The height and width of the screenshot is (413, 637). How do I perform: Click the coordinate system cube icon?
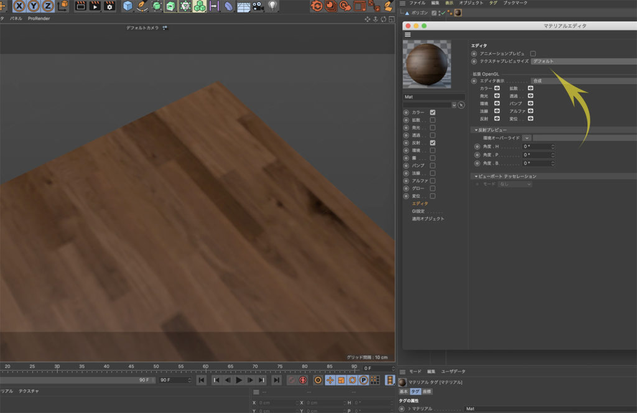[63, 6]
